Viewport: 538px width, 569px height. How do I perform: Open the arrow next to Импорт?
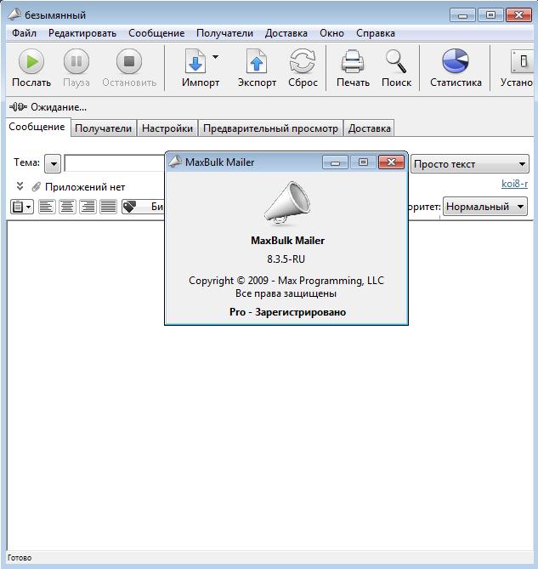[215, 57]
